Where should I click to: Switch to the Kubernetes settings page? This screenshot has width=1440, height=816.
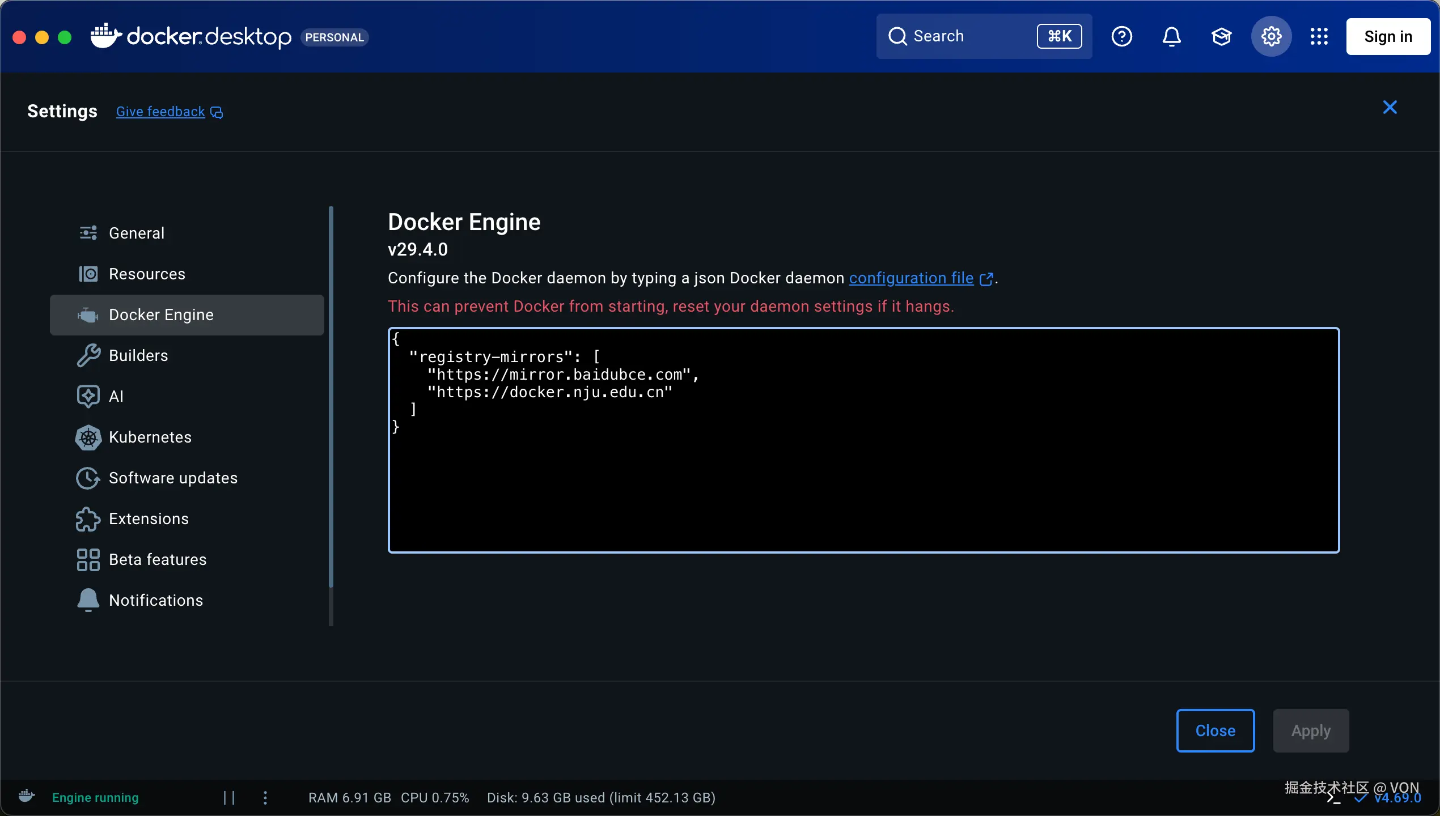pyautogui.click(x=151, y=437)
